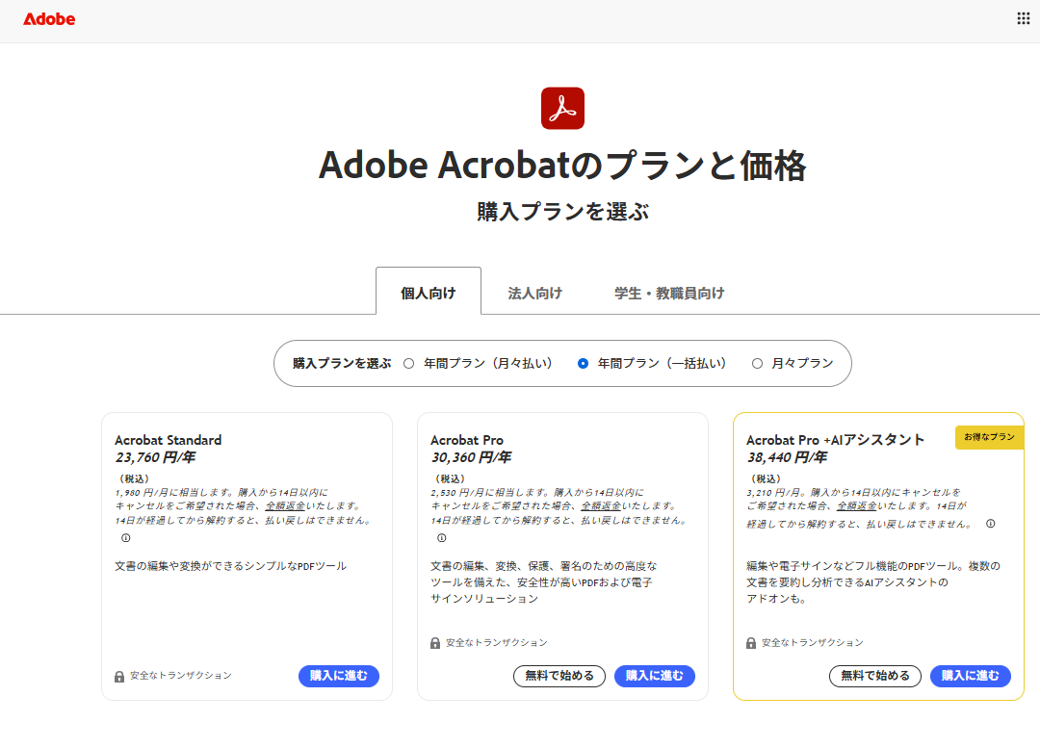Viewport: 1040px width, 748px height.
Task: Click 安全なトランザクション text in Pro +AI card
Action: pos(813,642)
